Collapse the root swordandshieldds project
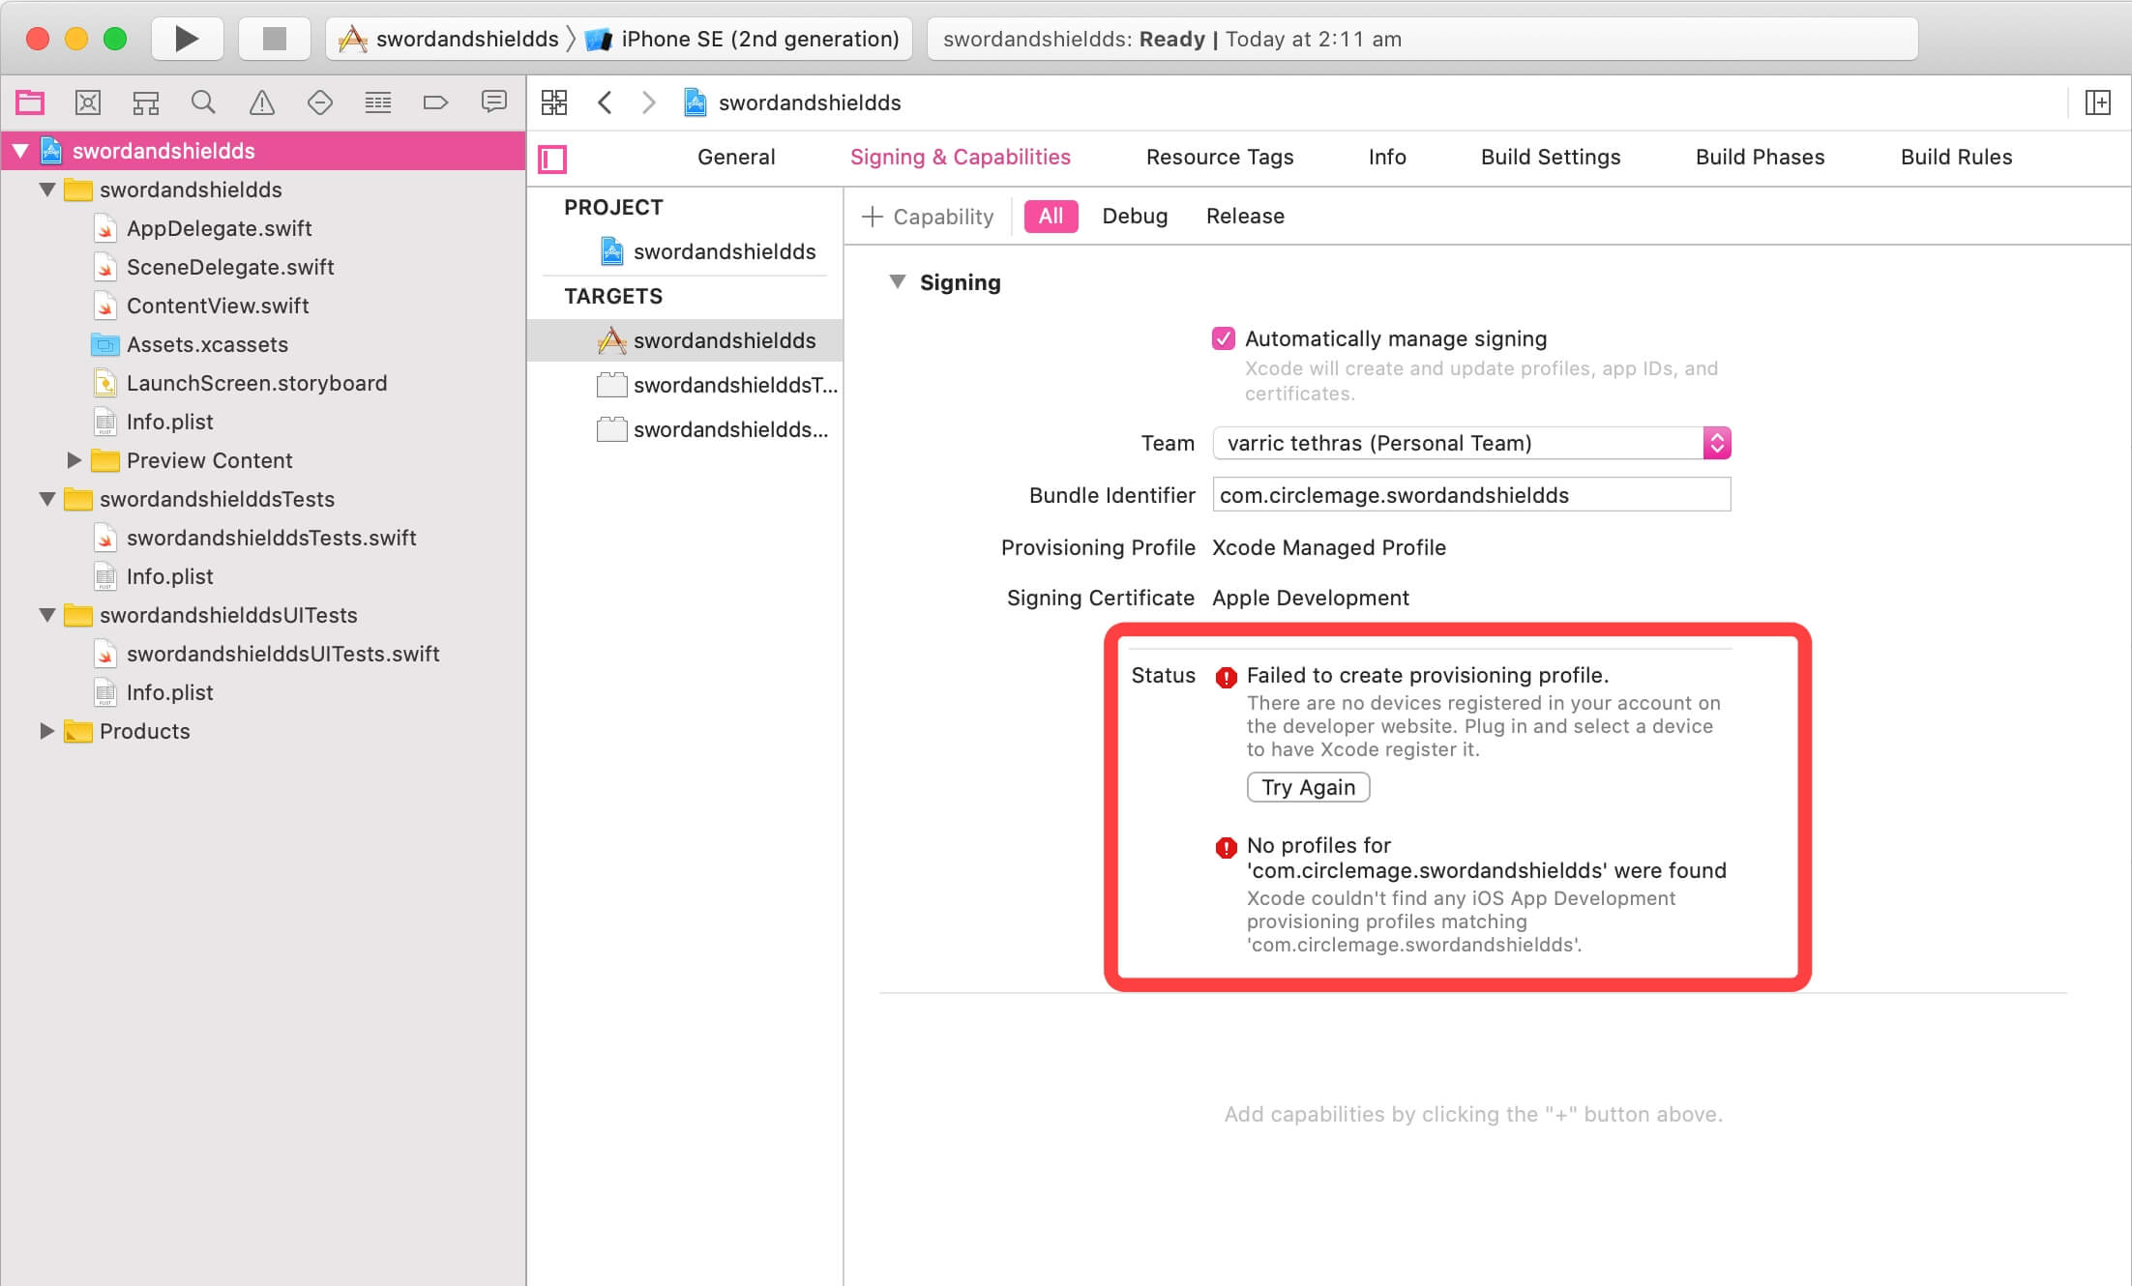 20,151
